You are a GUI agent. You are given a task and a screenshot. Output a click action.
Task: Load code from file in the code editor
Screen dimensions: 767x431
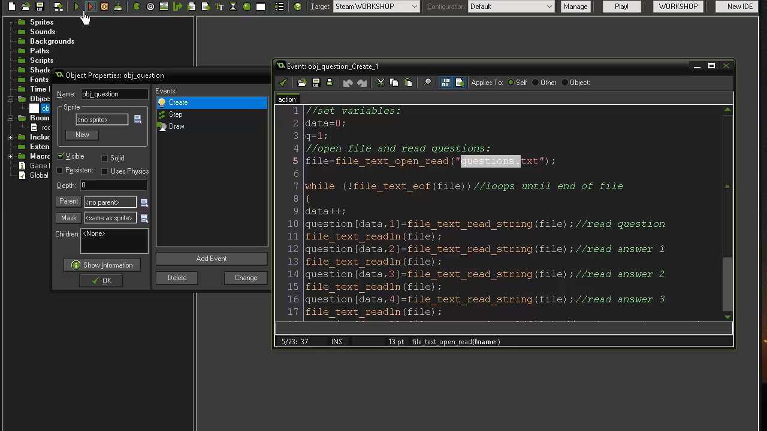pos(302,83)
